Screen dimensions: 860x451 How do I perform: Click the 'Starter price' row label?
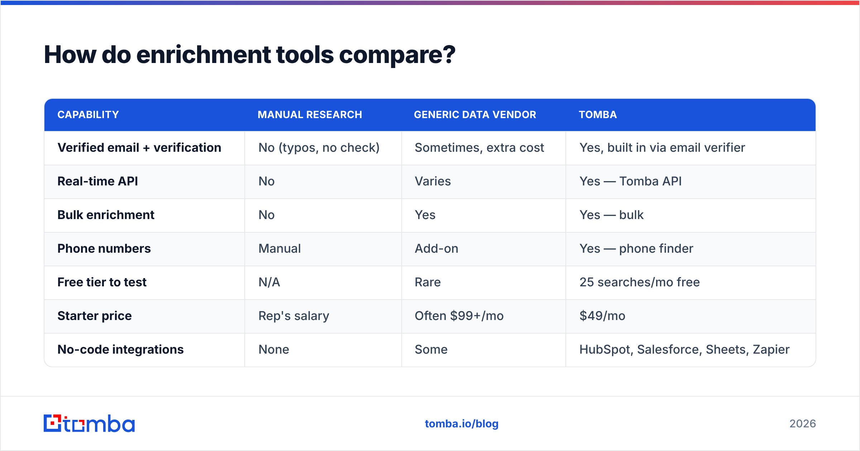95,316
